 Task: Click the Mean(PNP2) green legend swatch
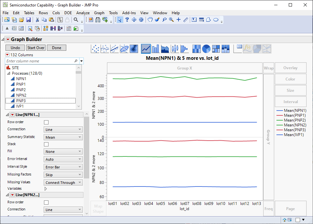click(x=279, y=120)
